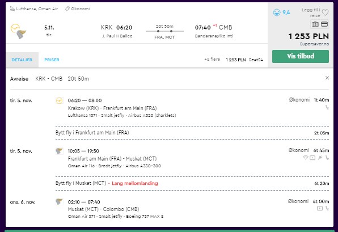338x232 pixels.
Task: Click the Avreise heading
Action: pyautogui.click(x=19, y=79)
